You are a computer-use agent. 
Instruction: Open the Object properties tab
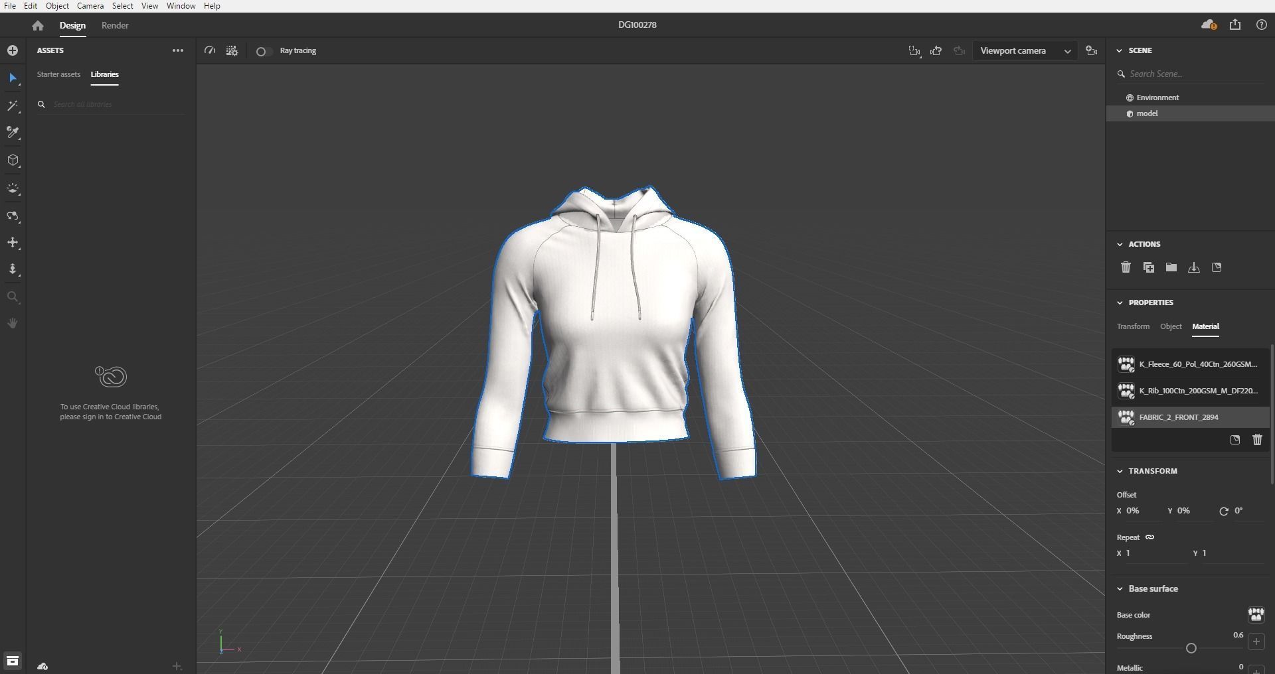tap(1171, 326)
